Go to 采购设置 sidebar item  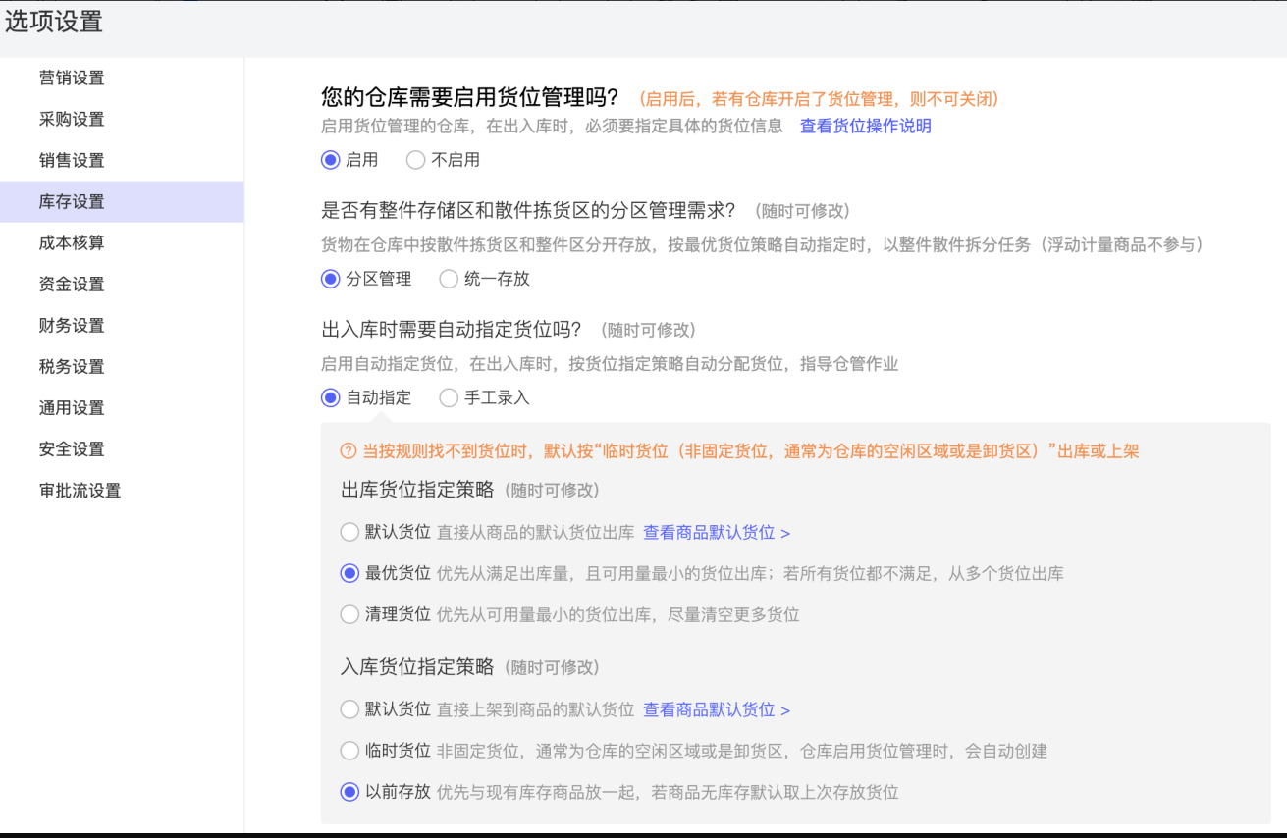coord(72,119)
